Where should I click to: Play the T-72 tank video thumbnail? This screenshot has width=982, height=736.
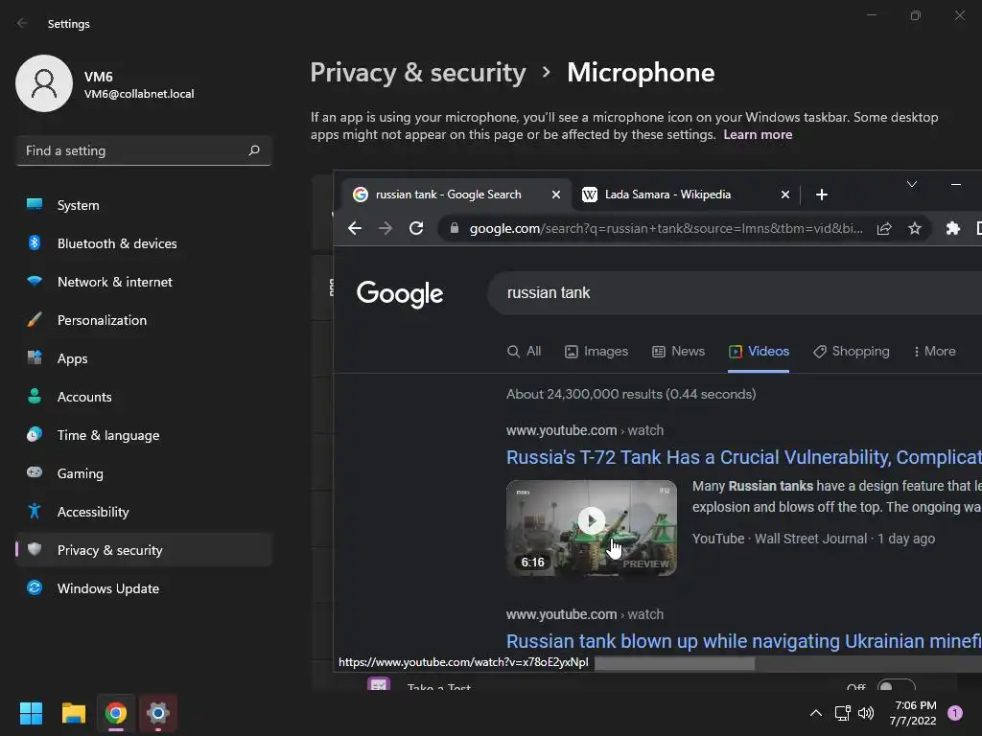591,528
